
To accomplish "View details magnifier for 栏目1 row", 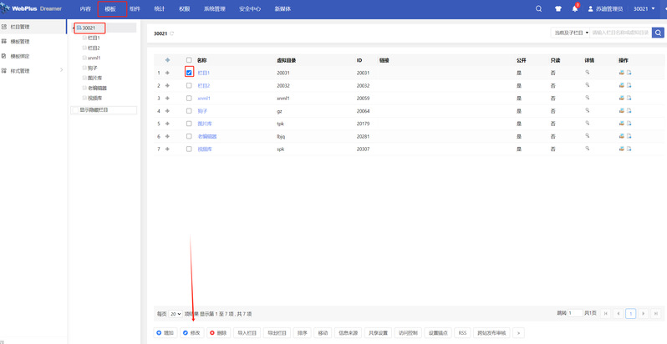I will (588, 73).
